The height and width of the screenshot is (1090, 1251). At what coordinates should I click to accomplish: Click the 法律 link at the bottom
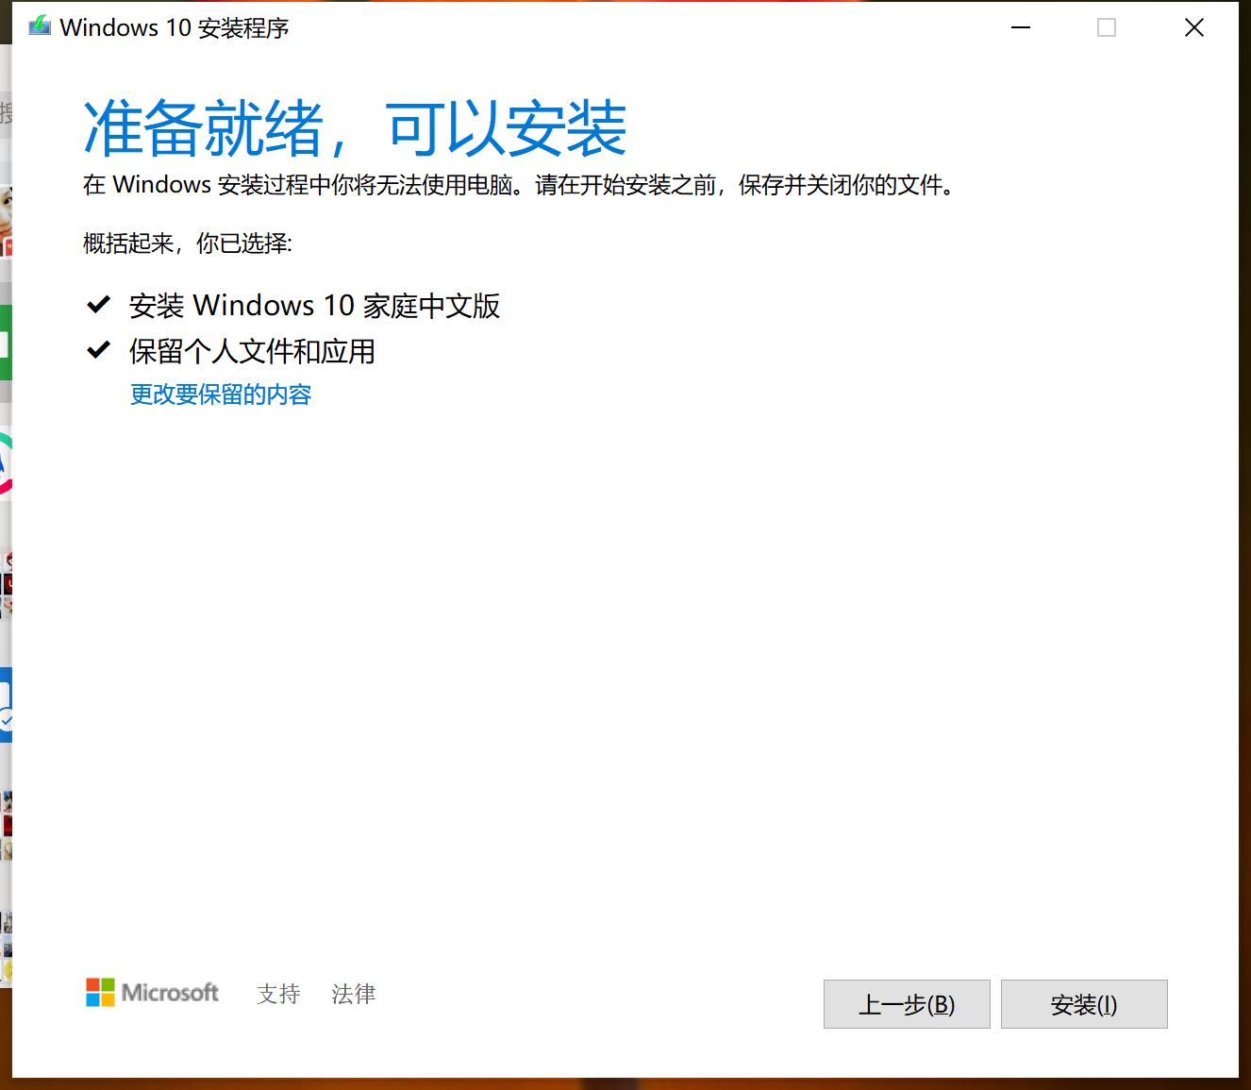click(x=353, y=994)
